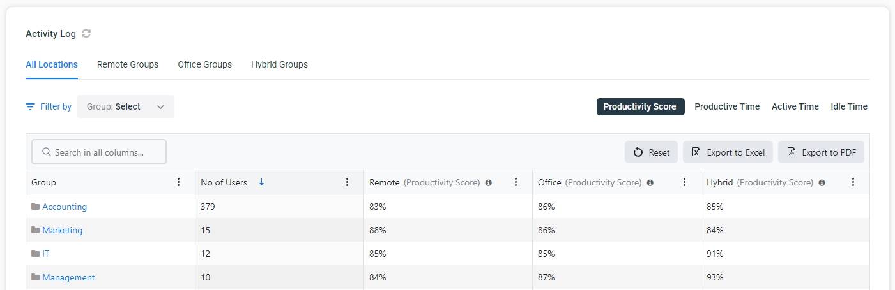Click the Export to Excel button
This screenshot has height=290, width=895.
point(728,152)
